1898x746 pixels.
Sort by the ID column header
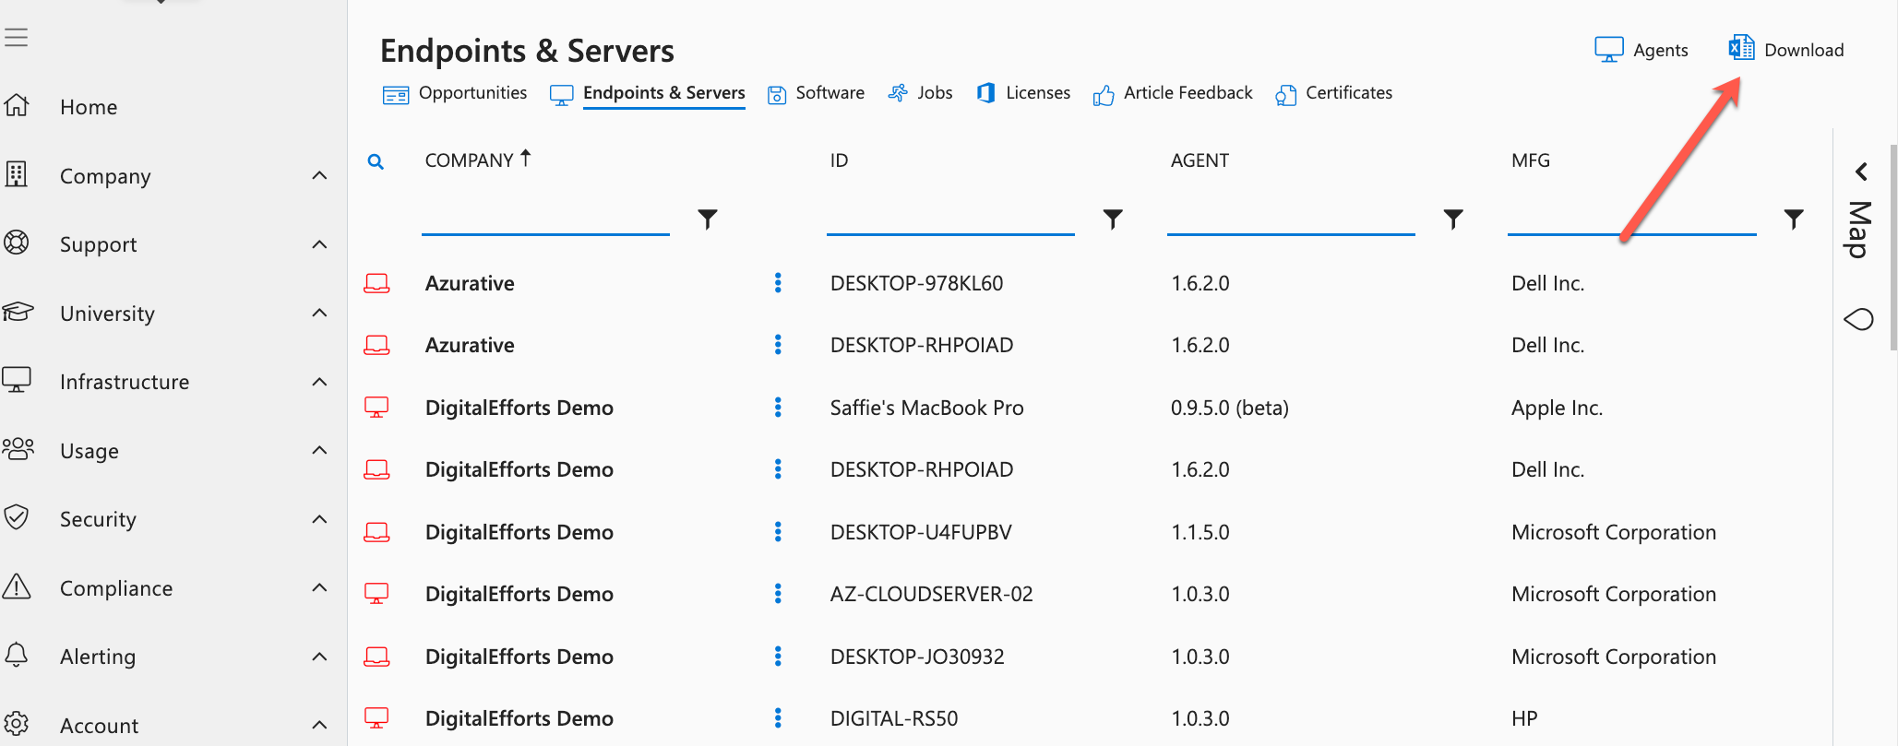(x=839, y=160)
